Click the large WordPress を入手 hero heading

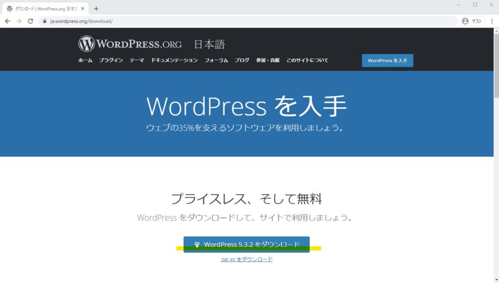coord(246,106)
